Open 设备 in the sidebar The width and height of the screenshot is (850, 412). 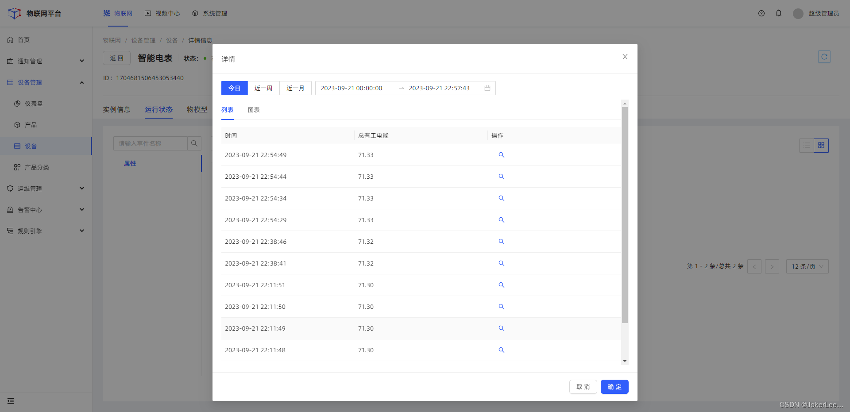coord(46,146)
